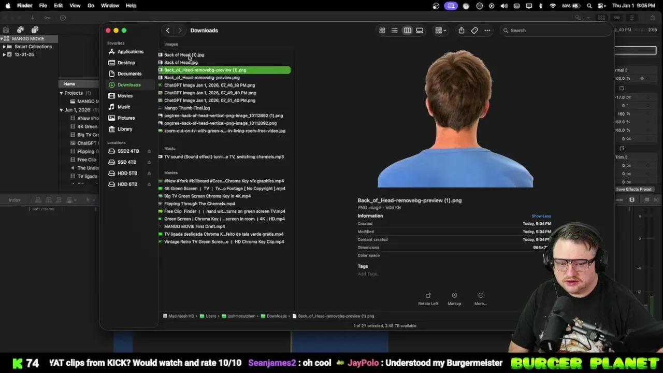This screenshot has width=663, height=373.
Task: Click the Share icon in Finder toolbar
Action: coord(462,31)
